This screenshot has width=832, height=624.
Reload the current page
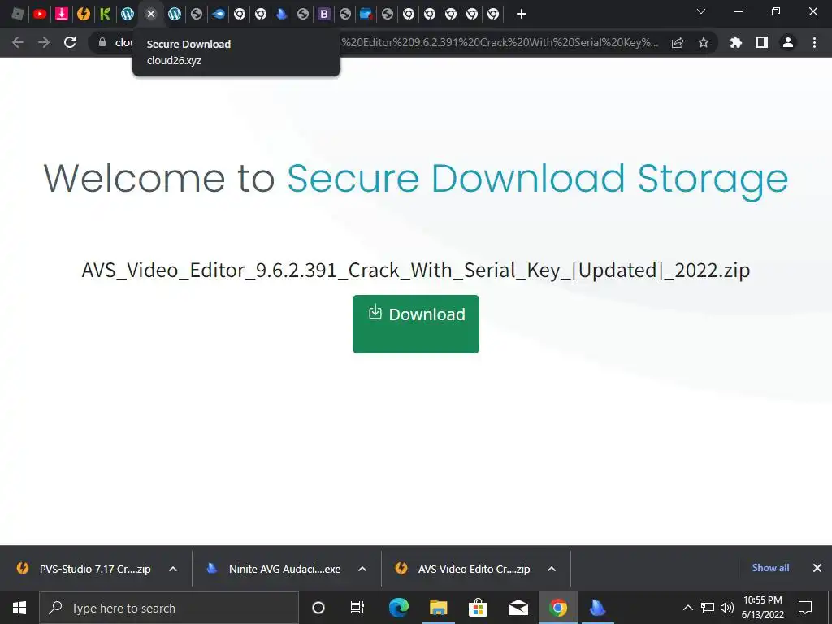pos(70,42)
